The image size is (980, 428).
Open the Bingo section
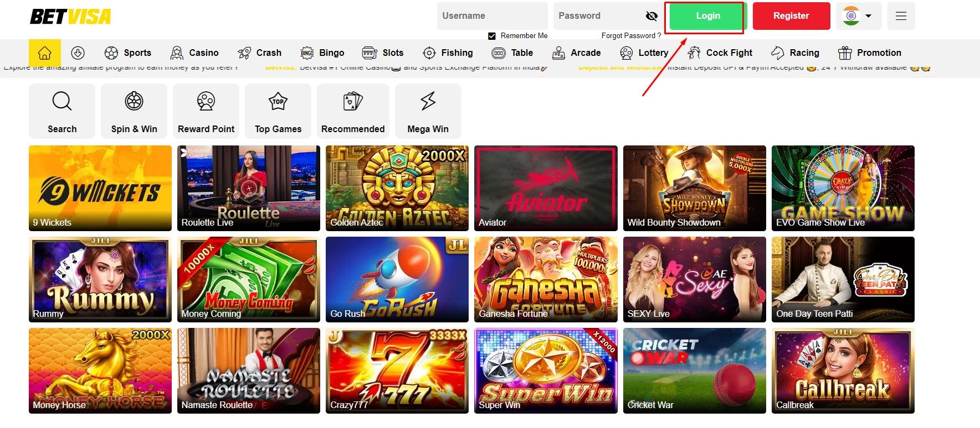(x=322, y=53)
